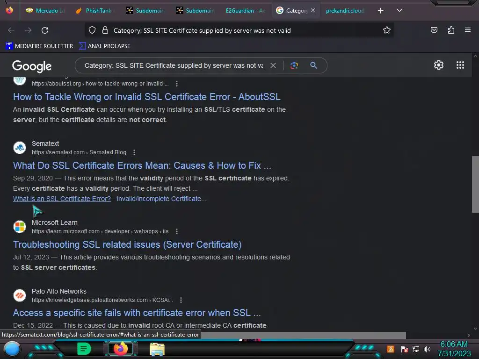Click the Sematext site favicon
479x359 pixels.
pyautogui.click(x=20, y=148)
